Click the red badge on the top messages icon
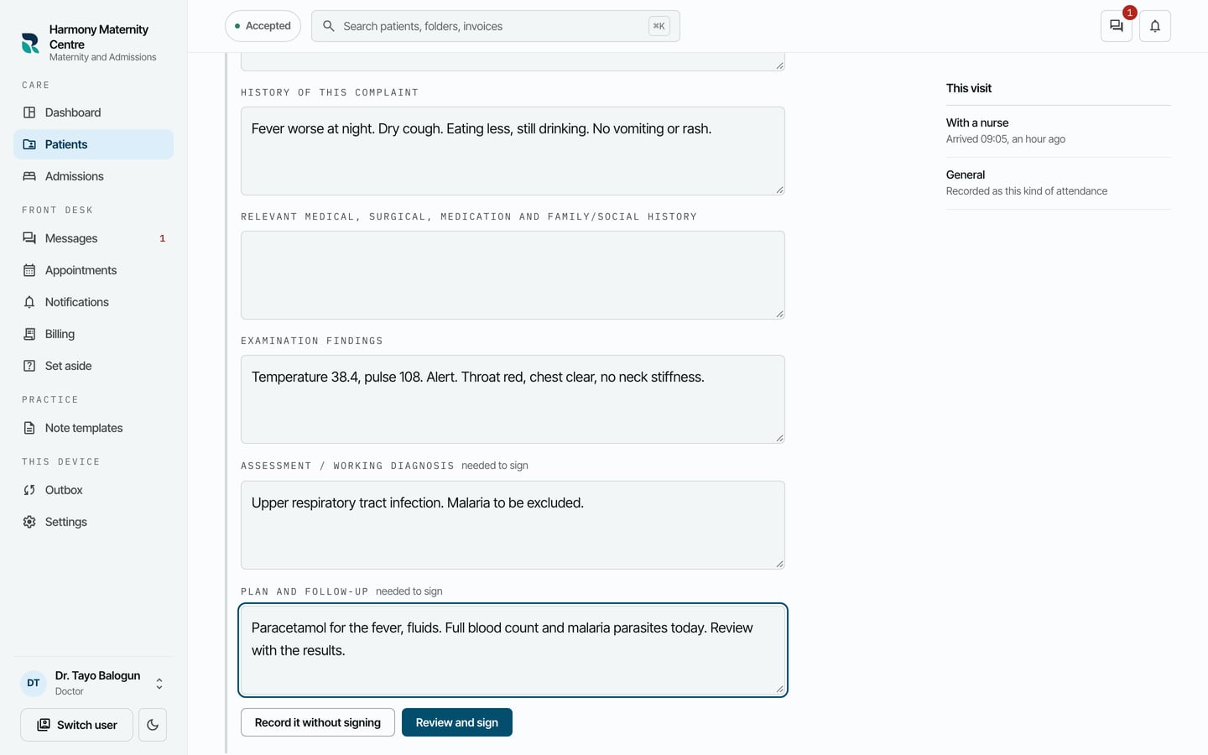 (x=1130, y=13)
